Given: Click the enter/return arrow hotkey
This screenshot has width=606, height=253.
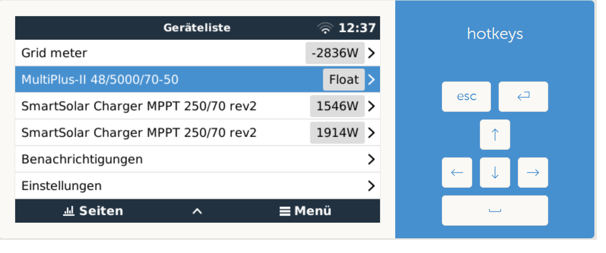Looking at the screenshot, I should [x=523, y=97].
